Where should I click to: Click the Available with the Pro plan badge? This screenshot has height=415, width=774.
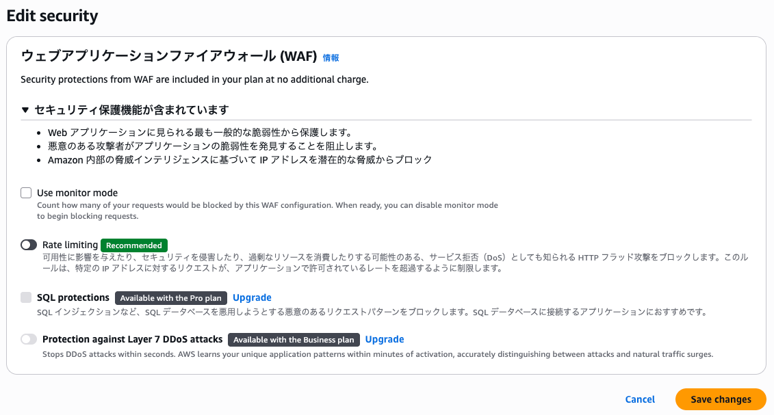tap(171, 297)
